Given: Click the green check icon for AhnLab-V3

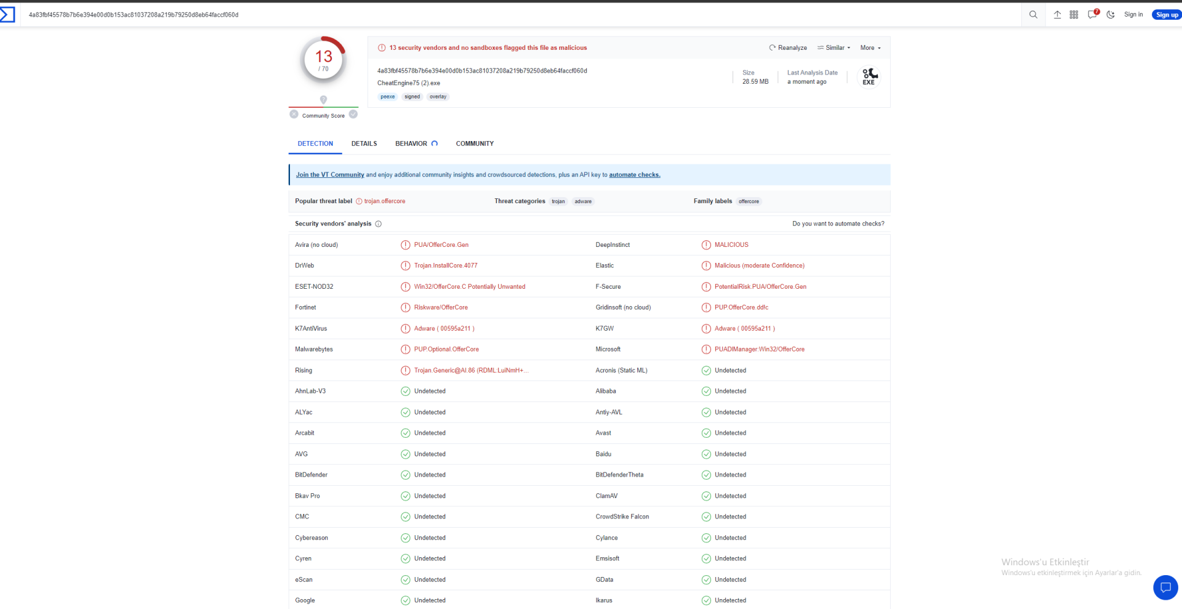Looking at the screenshot, I should [x=406, y=392].
